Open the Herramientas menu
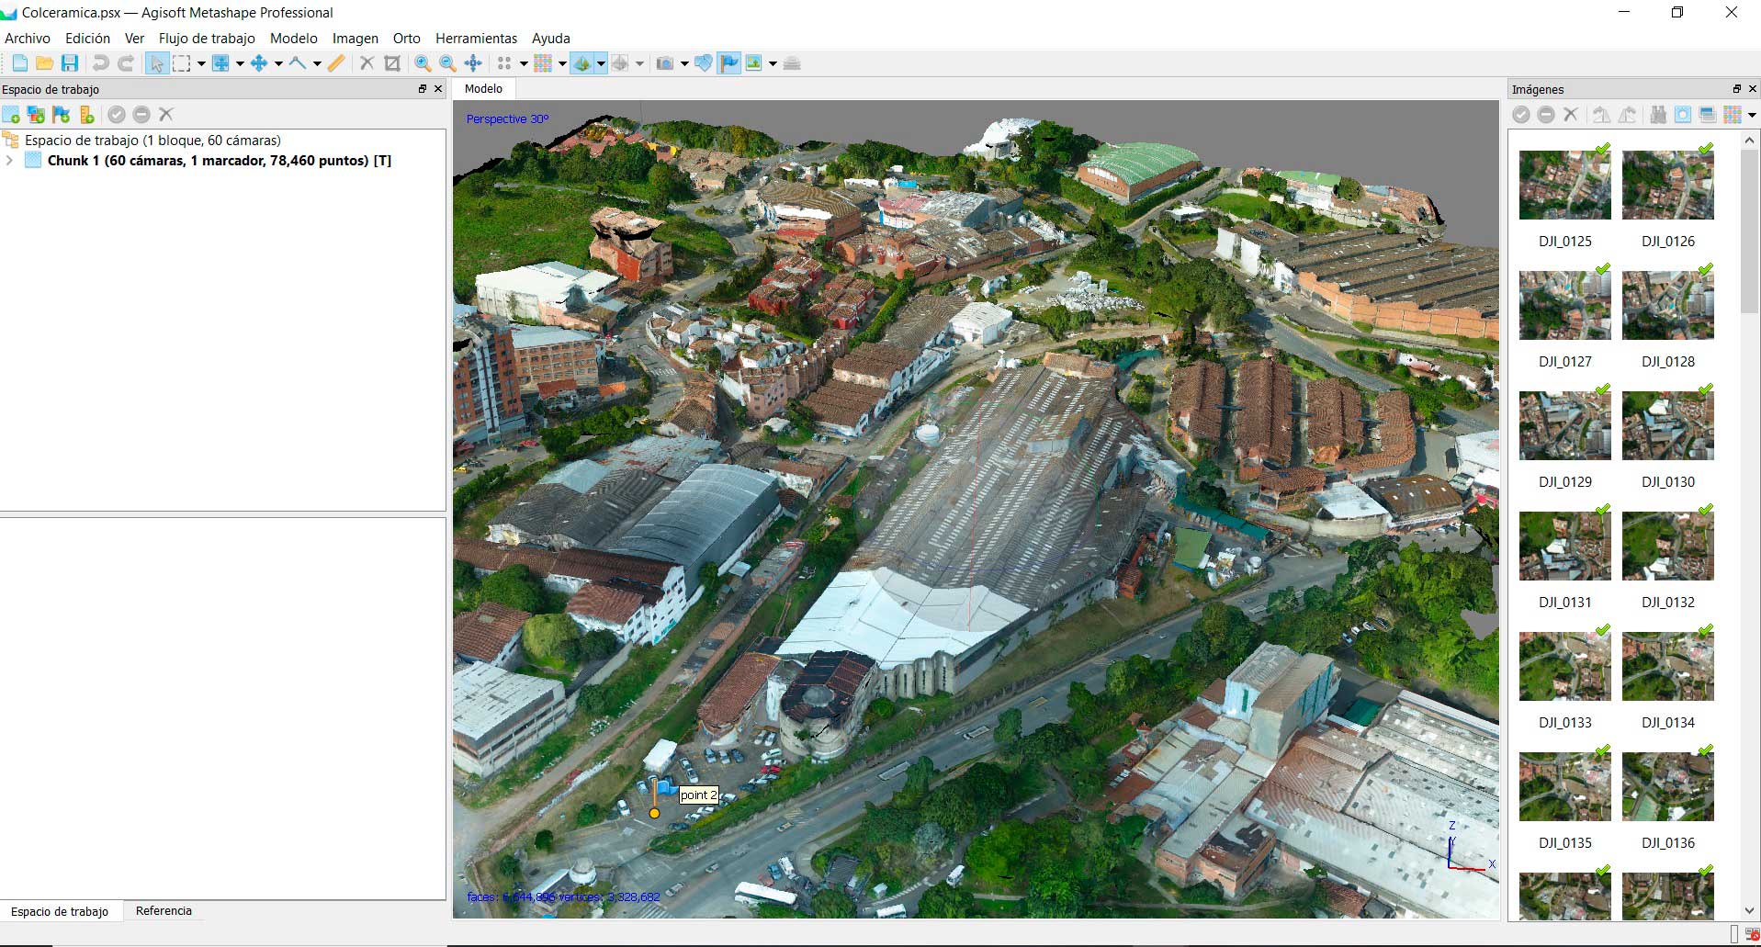 (x=476, y=39)
